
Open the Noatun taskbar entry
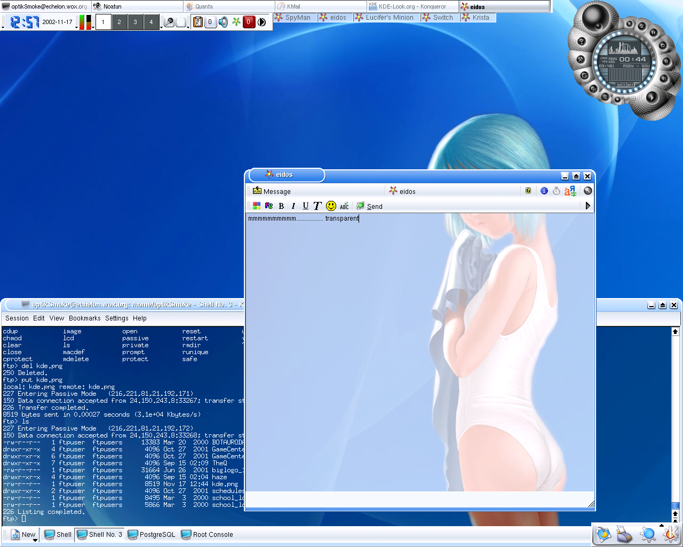click(138, 6)
